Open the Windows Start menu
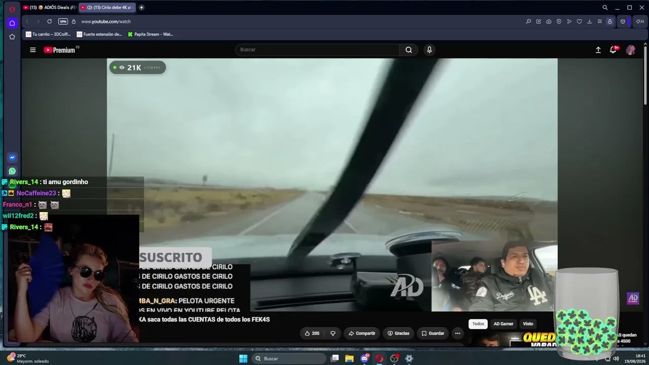The width and height of the screenshot is (649, 365). (x=243, y=358)
